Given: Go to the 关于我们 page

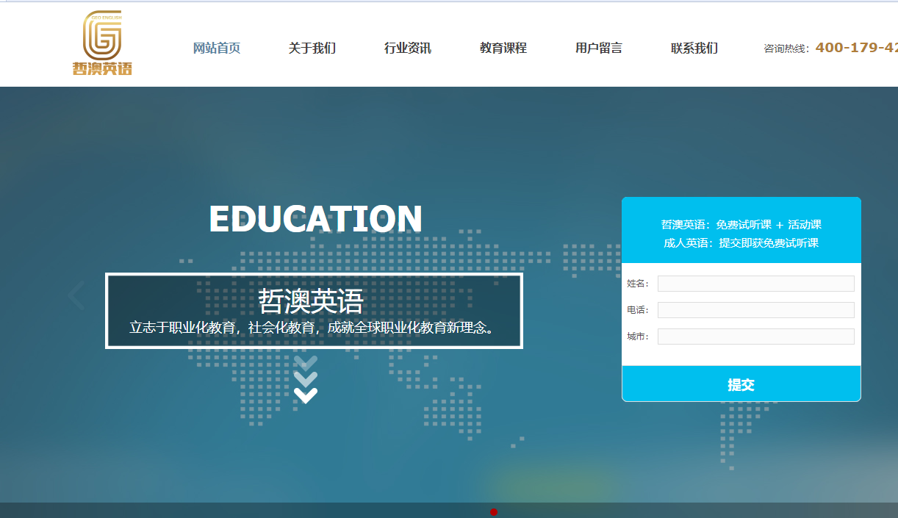Looking at the screenshot, I should point(312,48).
